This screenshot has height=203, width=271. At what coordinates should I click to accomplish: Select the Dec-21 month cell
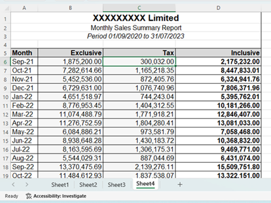pos(24,88)
